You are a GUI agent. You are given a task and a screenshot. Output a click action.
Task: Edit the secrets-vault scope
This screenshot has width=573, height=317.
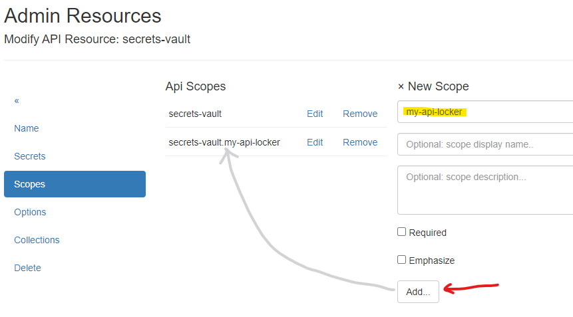(x=315, y=114)
